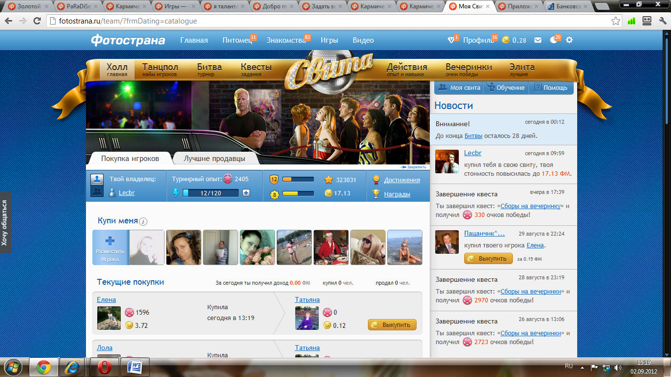The height and width of the screenshot is (377, 671).
Task: Click Выкупить button in Татьяна purchase row
Action: 392,325
